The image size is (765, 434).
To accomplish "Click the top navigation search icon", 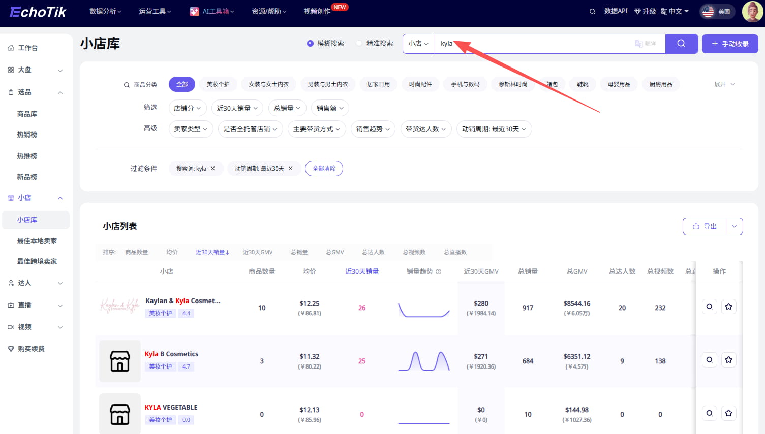I will pos(592,11).
